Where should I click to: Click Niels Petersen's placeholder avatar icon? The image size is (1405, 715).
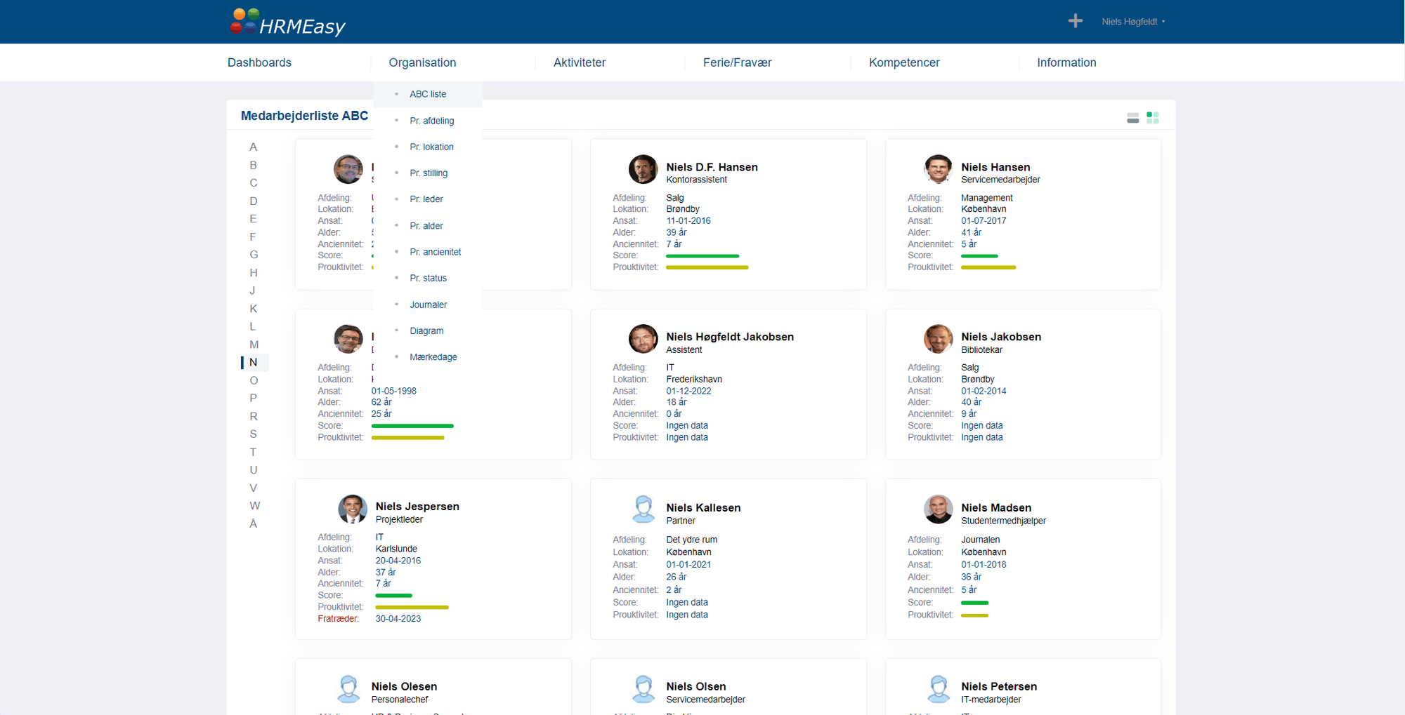coord(938,689)
